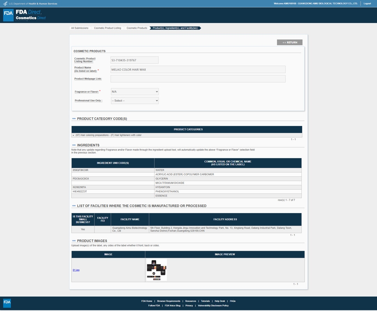This screenshot has width=377, height=311.
Task: Click the FDA Direct logo in header
Action: (25, 15)
